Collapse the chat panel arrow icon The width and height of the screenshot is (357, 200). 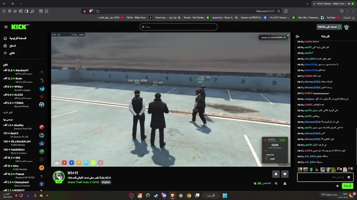pos(297,36)
